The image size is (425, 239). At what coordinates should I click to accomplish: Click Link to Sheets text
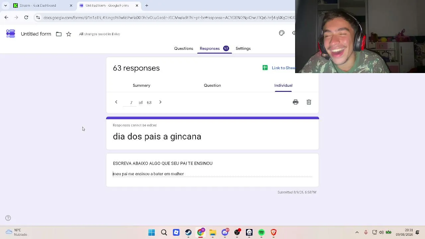click(283, 68)
